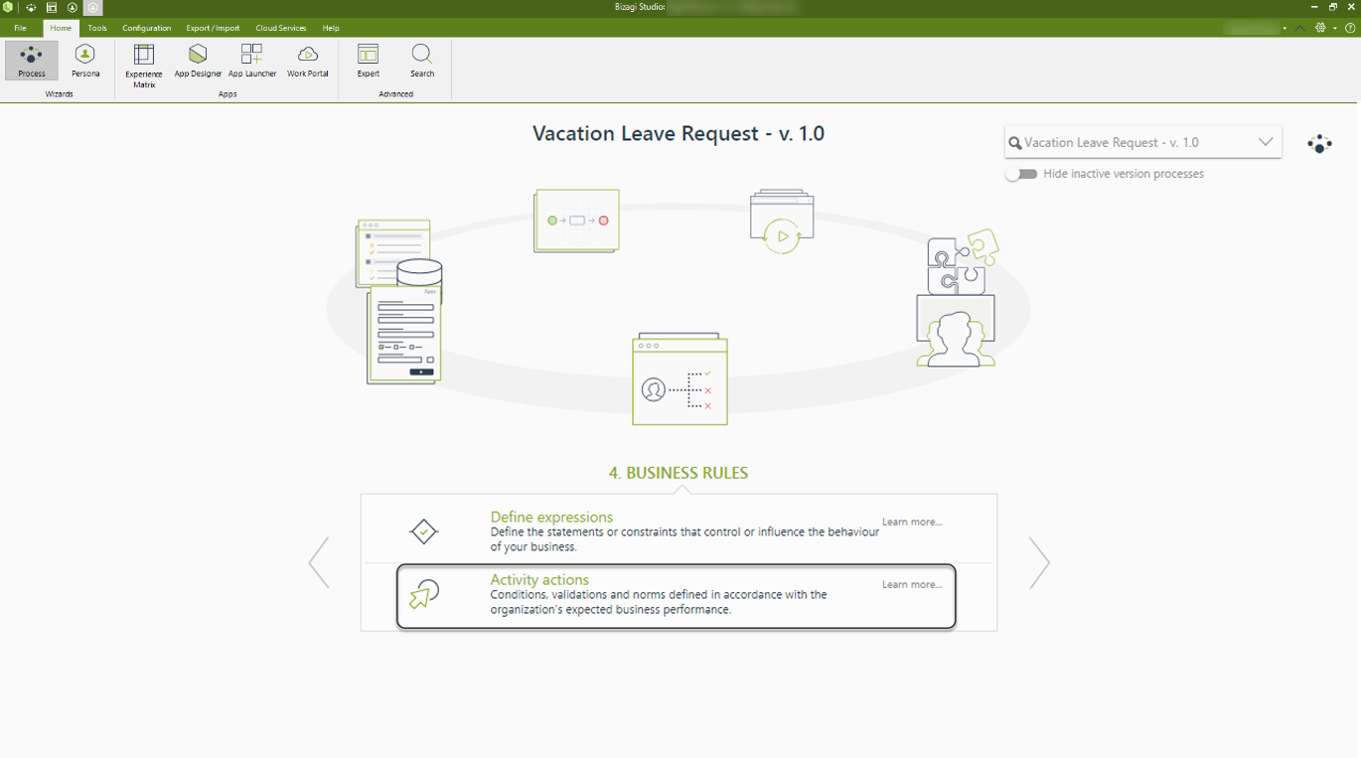Go to the next wizard step
Screen dimensions: 1361x758
click(1039, 563)
